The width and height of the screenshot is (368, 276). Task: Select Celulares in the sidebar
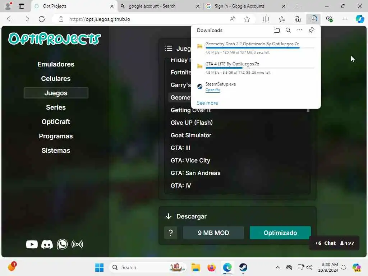[x=56, y=79]
